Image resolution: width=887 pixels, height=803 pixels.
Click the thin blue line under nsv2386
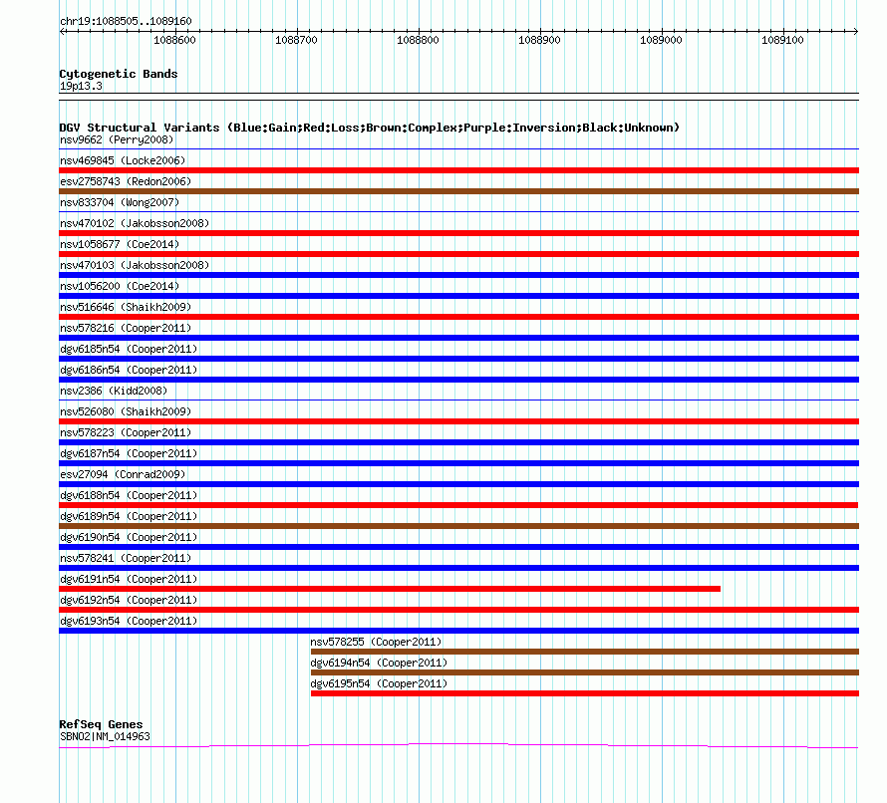coord(458,400)
